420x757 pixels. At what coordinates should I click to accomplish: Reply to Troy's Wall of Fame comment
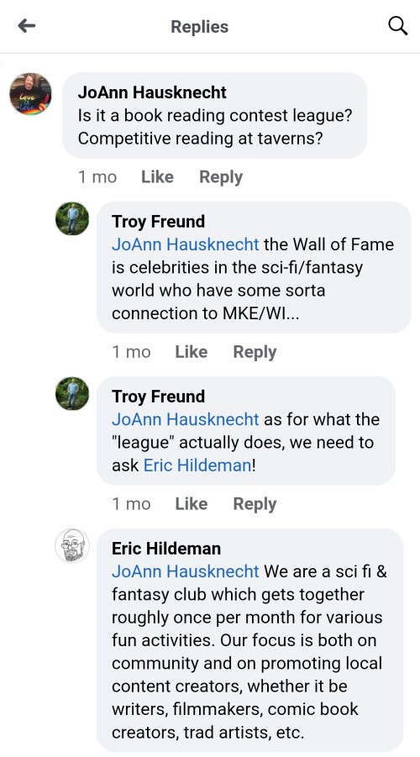(255, 352)
